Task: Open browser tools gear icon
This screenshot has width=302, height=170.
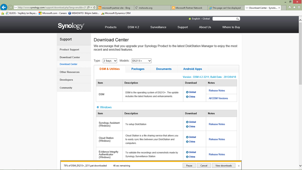Action: click(x=299, y=7)
